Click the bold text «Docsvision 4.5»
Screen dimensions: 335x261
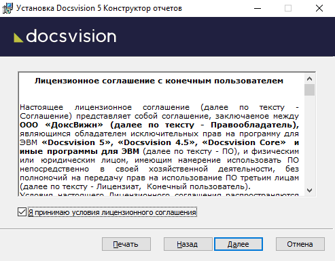tap(156, 142)
